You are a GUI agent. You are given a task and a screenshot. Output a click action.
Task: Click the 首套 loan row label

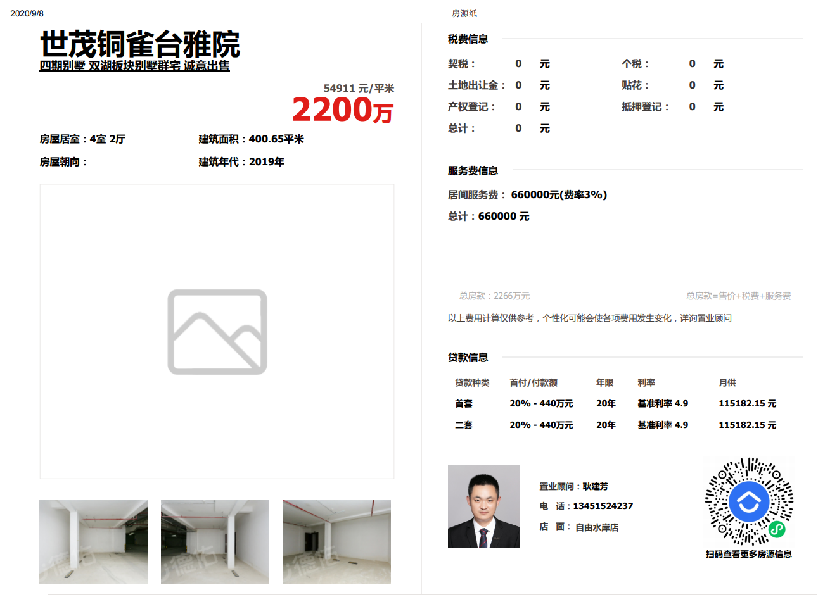[463, 403]
